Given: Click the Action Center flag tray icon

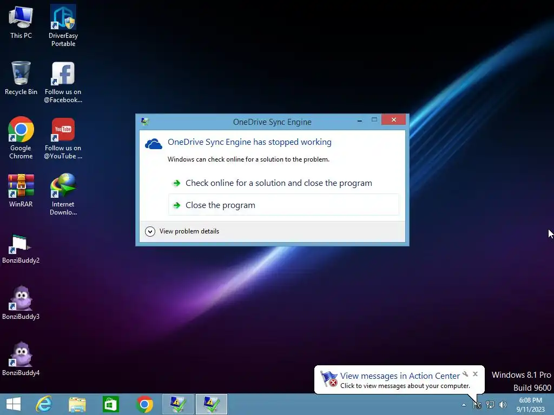Looking at the screenshot, I should 477,405.
